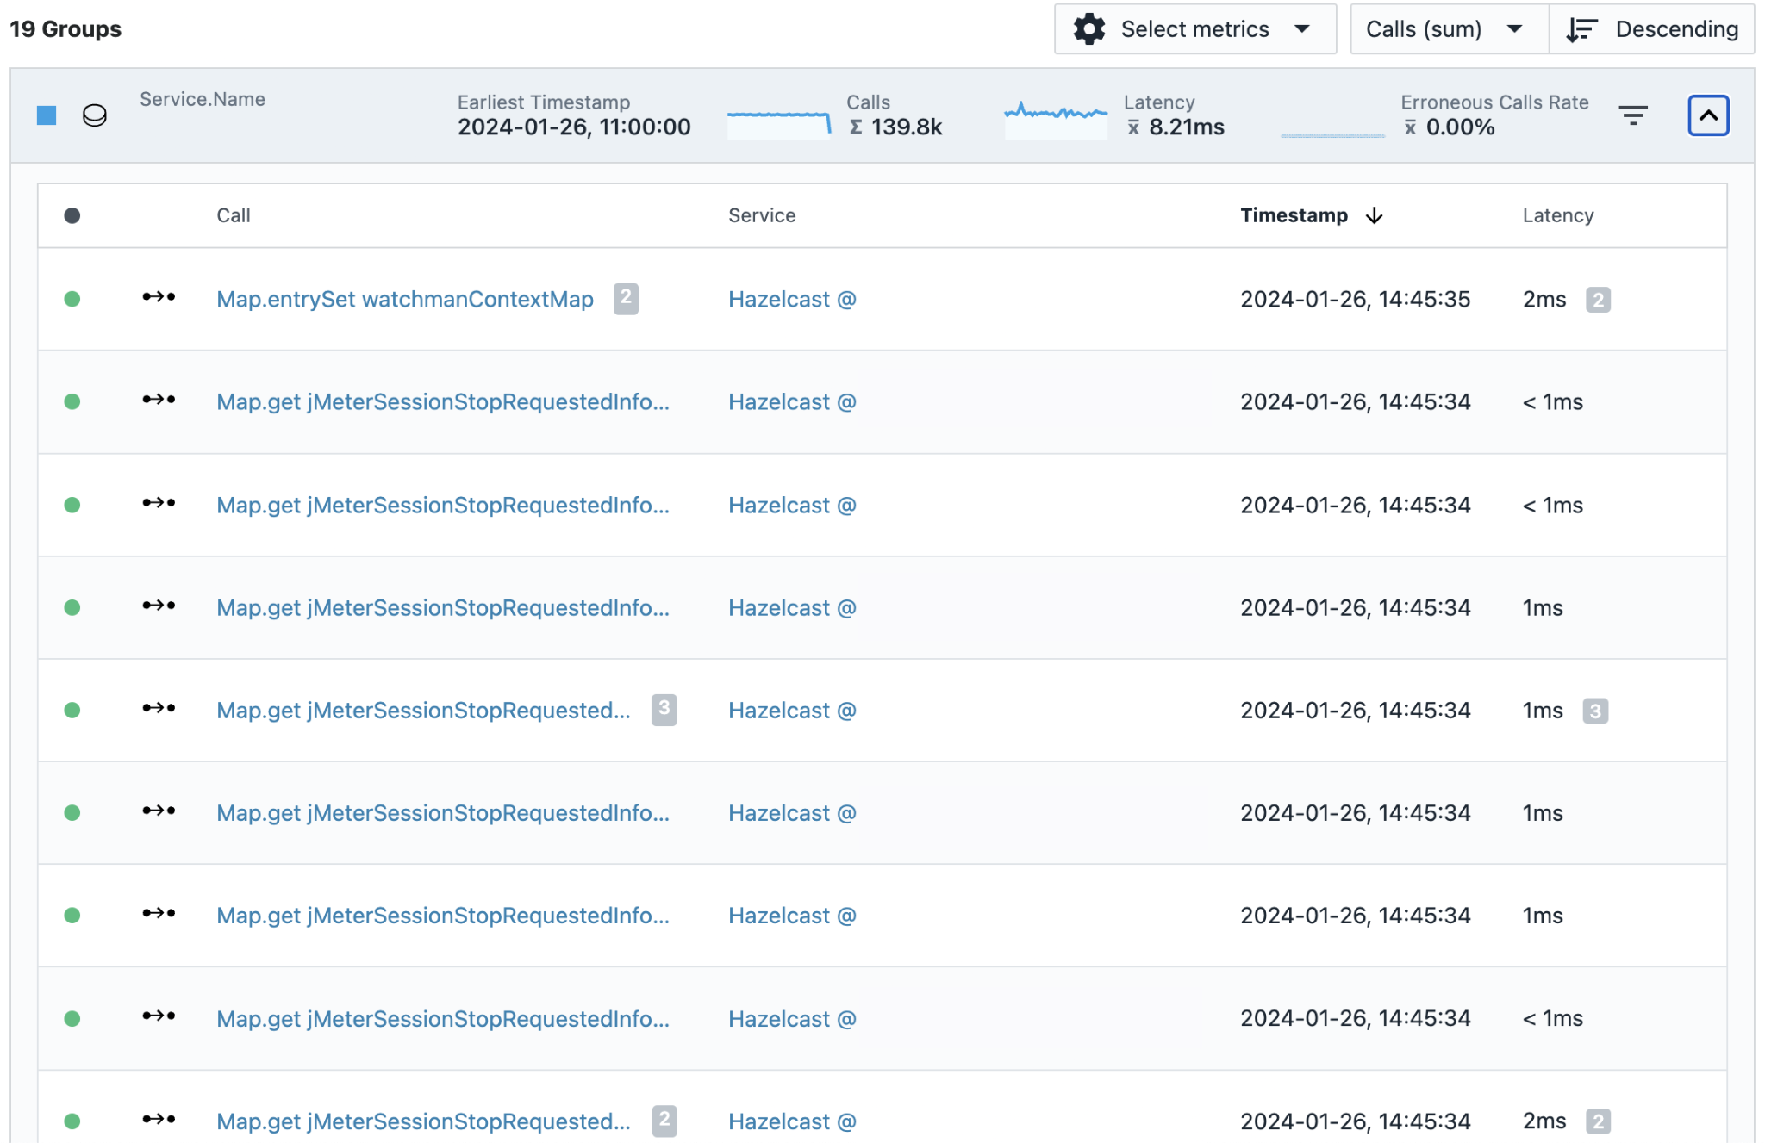Click the gear icon beside Select metrics
Viewport: 1765px width, 1143px height.
pyautogui.click(x=1089, y=29)
